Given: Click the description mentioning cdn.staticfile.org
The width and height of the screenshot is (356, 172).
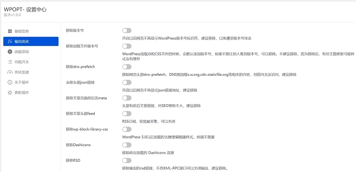Looking at the screenshot, I should pos(209,74).
